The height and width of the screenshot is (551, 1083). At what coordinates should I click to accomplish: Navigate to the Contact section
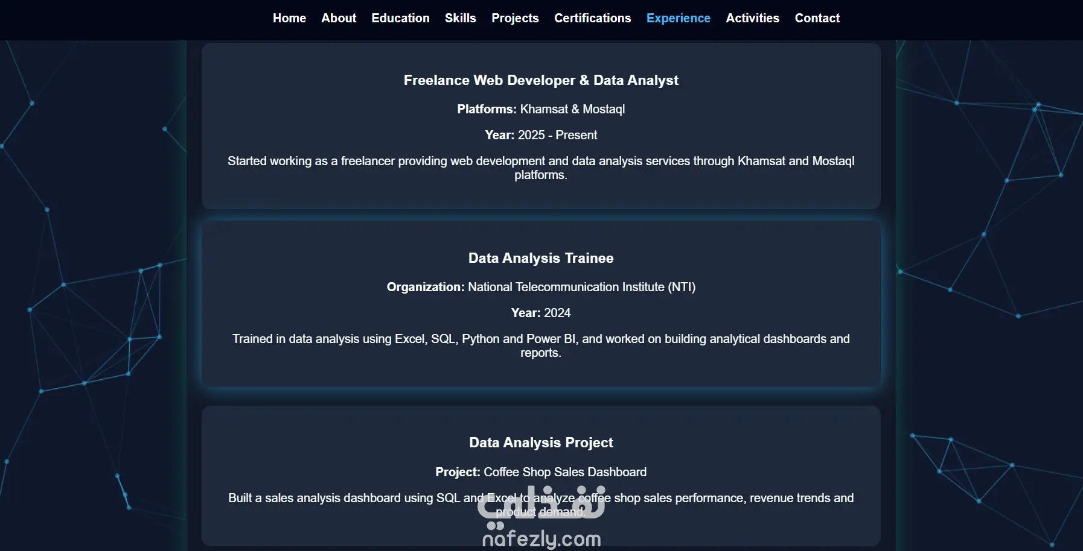click(x=817, y=18)
